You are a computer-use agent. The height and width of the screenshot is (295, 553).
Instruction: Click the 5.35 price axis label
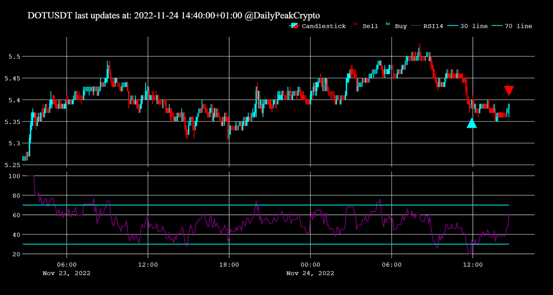point(12,122)
